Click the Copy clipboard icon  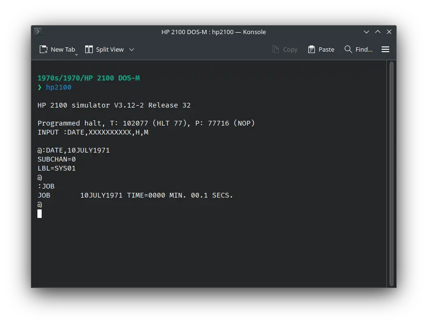click(276, 49)
